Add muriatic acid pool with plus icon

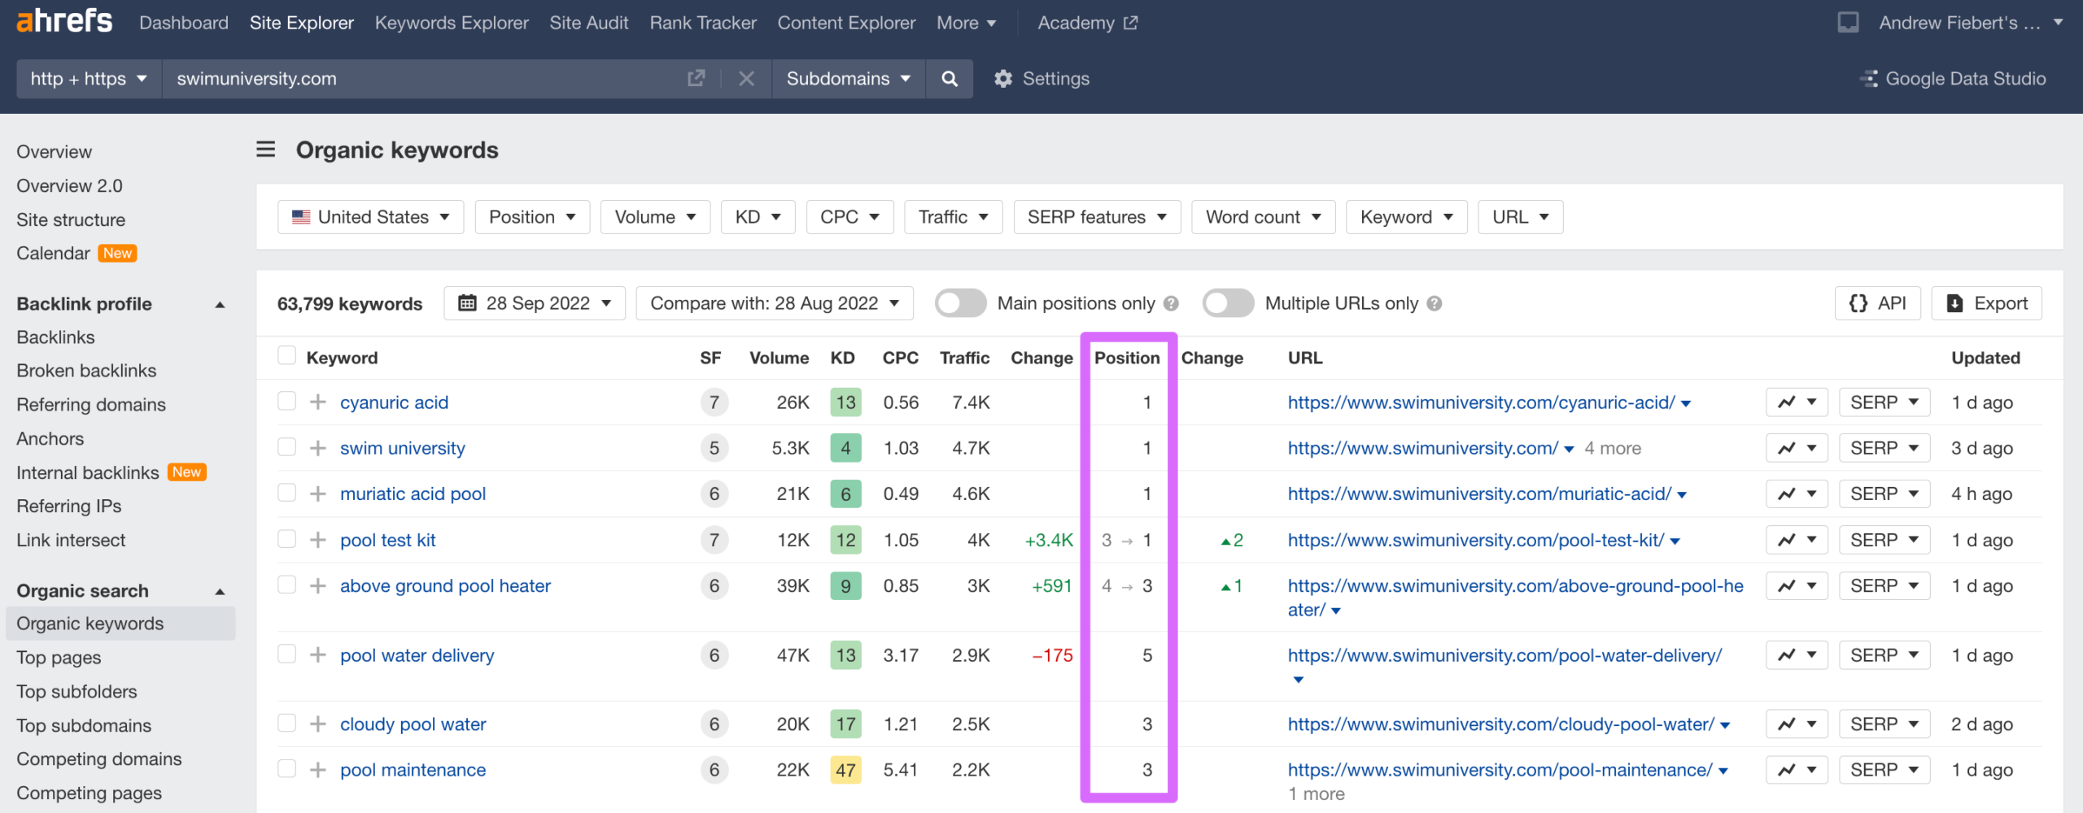coord(318,493)
